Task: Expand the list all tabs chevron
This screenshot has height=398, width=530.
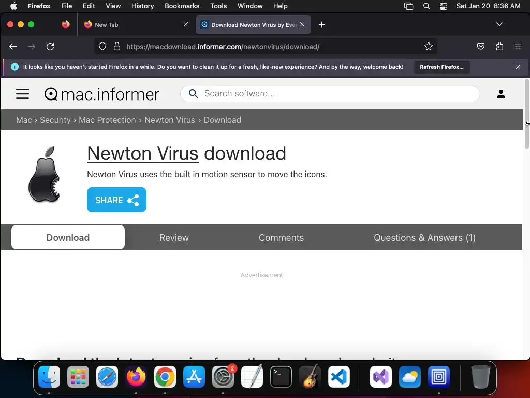Action: pyautogui.click(x=499, y=24)
